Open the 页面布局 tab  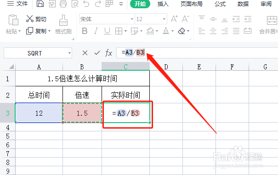point(191,4)
